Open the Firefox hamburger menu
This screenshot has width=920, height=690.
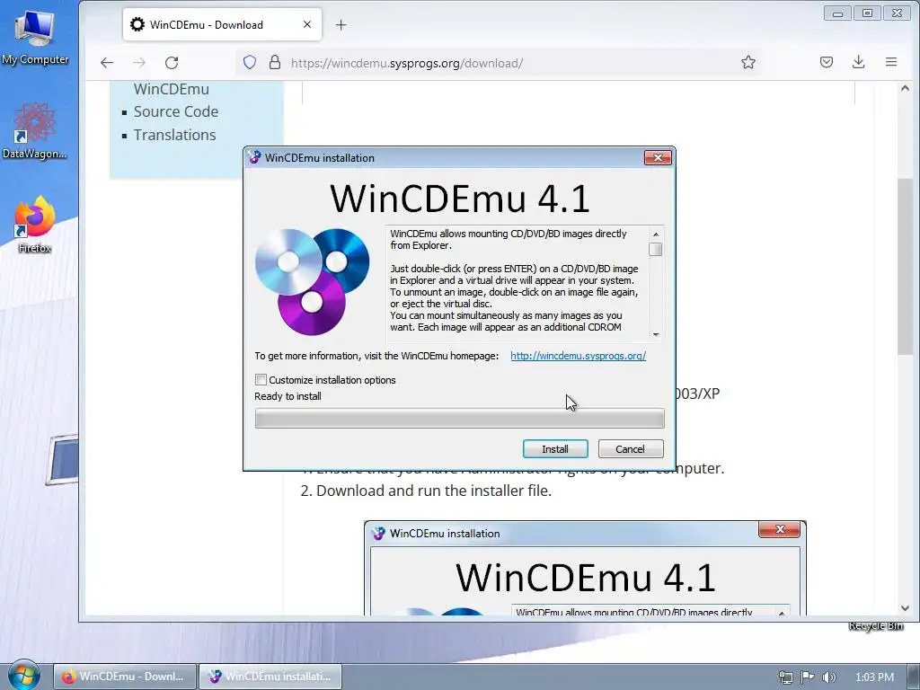click(x=891, y=62)
